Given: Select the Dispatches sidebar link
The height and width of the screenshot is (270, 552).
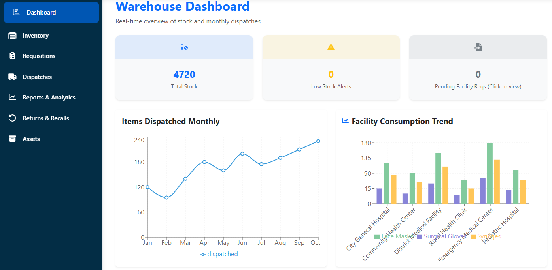Looking at the screenshot, I should pyautogui.click(x=37, y=77).
